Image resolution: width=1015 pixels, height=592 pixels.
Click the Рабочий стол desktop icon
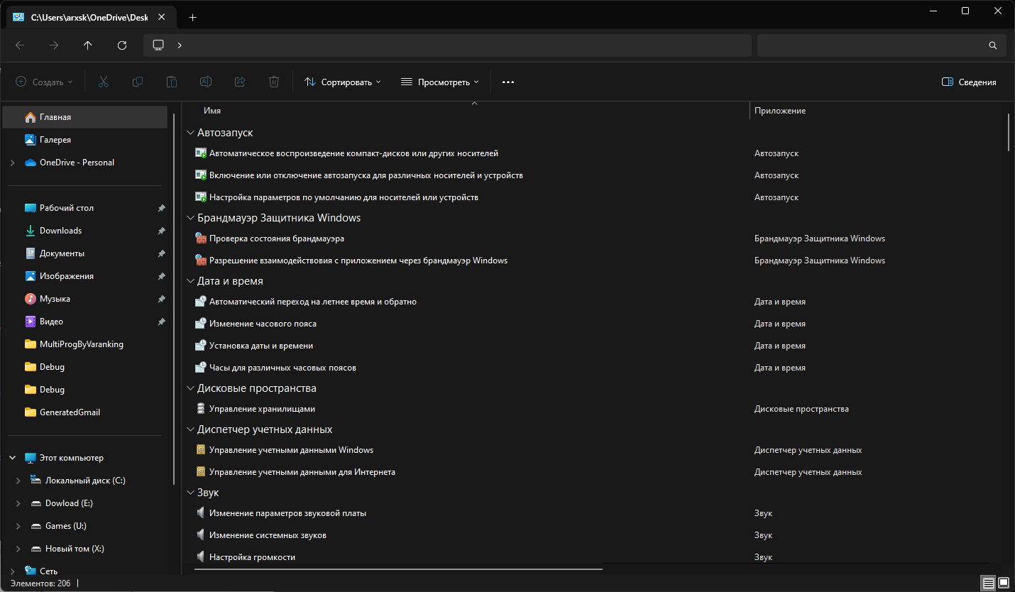tap(30, 208)
